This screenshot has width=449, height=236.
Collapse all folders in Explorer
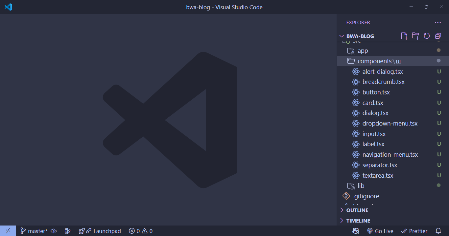(x=438, y=36)
